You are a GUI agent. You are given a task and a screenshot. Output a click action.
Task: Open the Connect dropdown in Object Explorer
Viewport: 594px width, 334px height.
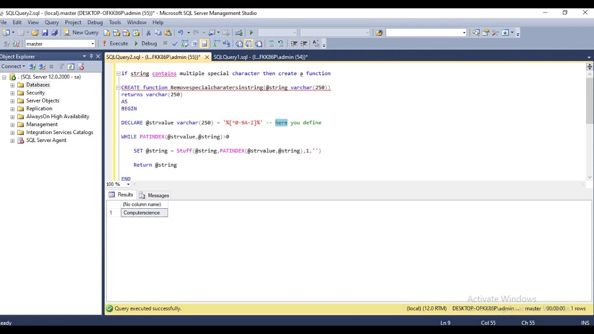coord(13,66)
